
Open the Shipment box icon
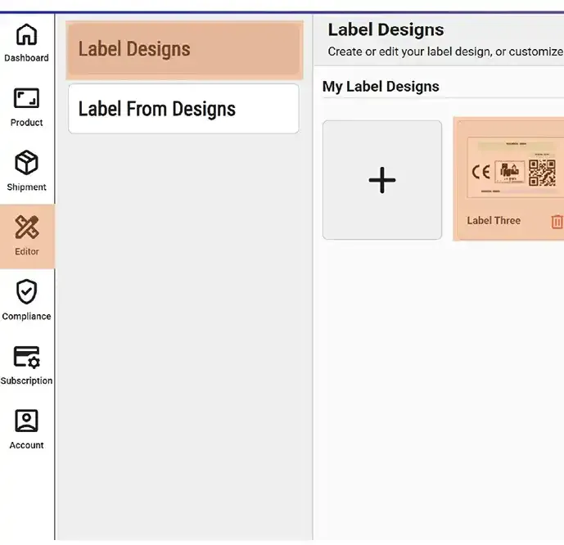26,163
